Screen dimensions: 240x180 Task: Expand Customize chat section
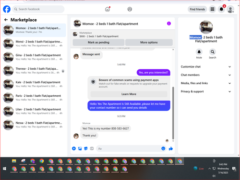(206, 67)
